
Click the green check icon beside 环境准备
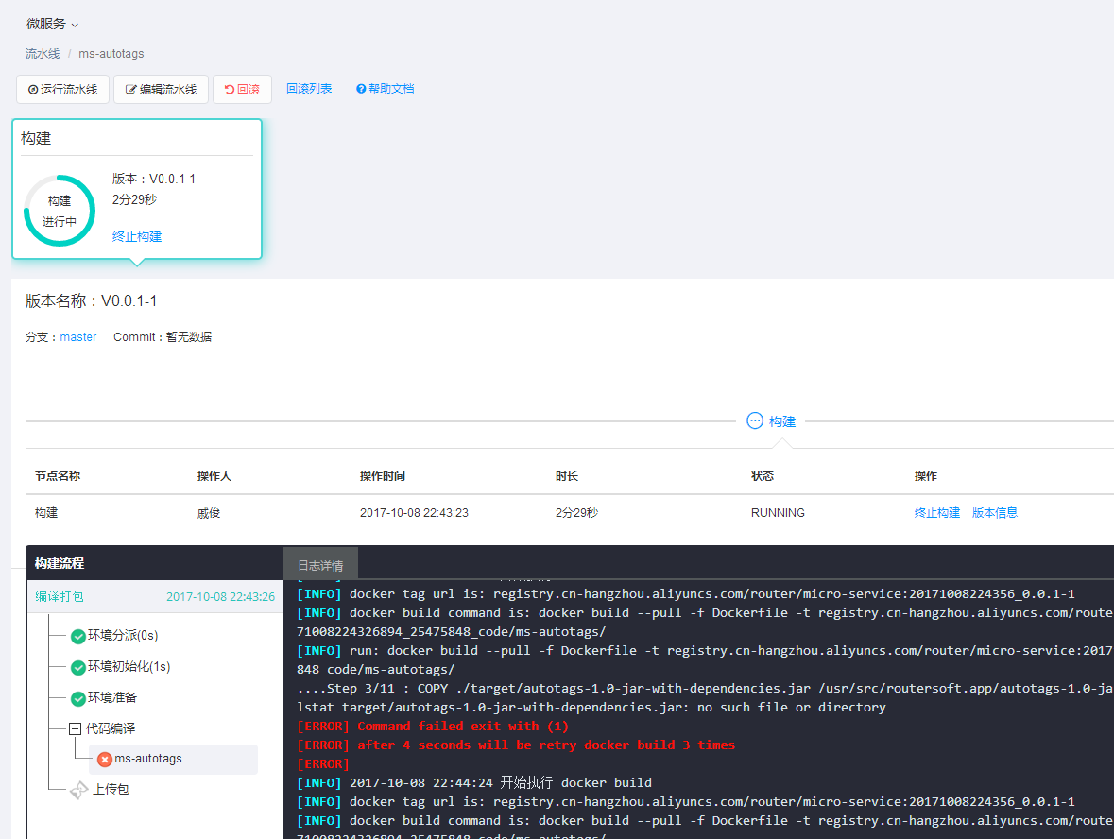[x=78, y=699]
